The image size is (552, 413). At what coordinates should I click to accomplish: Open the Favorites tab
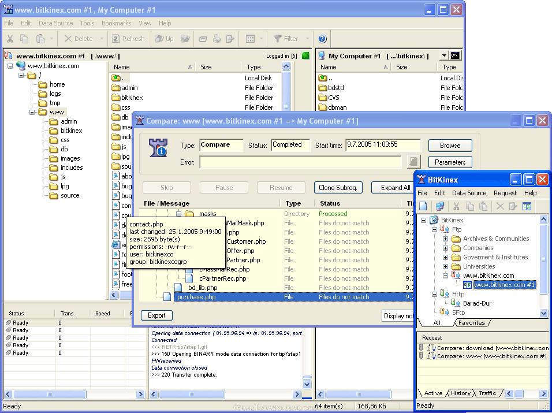471,323
